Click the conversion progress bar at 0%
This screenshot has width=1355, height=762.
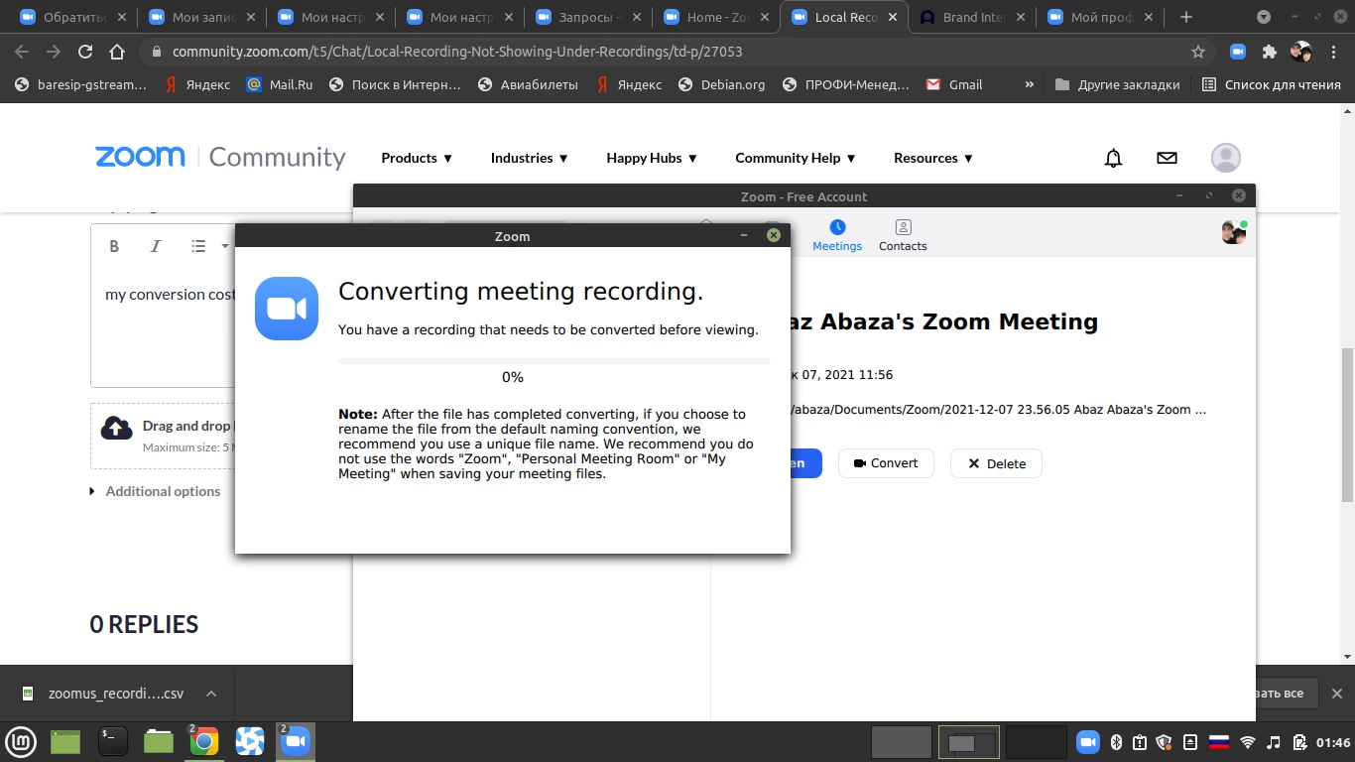554,361
